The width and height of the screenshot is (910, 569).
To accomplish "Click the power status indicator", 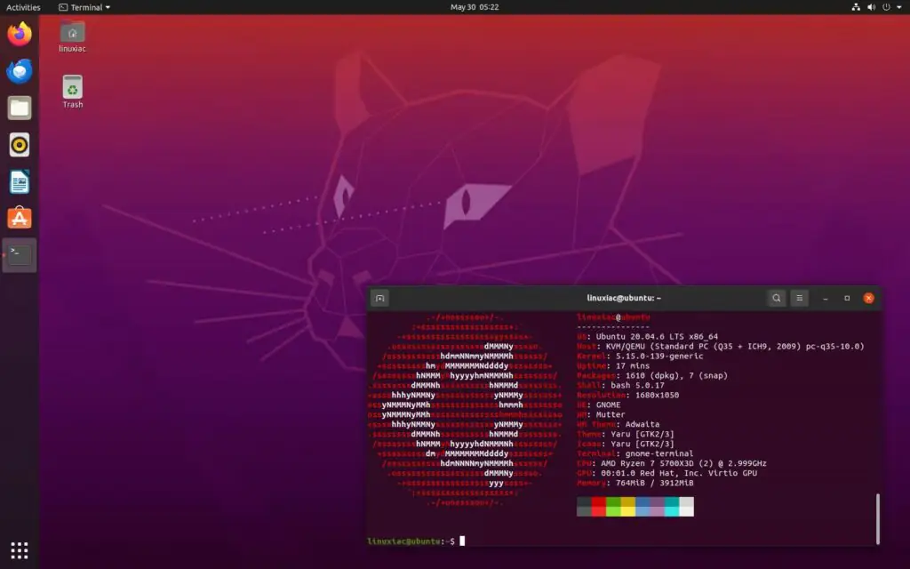I will pyautogui.click(x=886, y=7).
